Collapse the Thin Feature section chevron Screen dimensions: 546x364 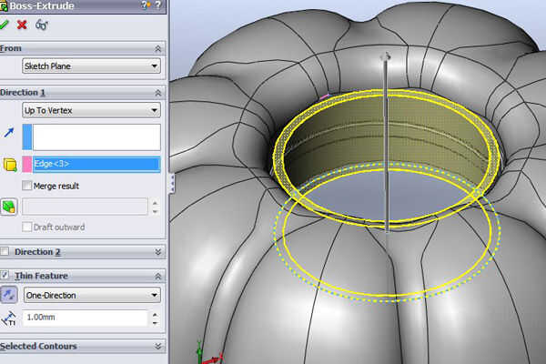[x=157, y=277]
